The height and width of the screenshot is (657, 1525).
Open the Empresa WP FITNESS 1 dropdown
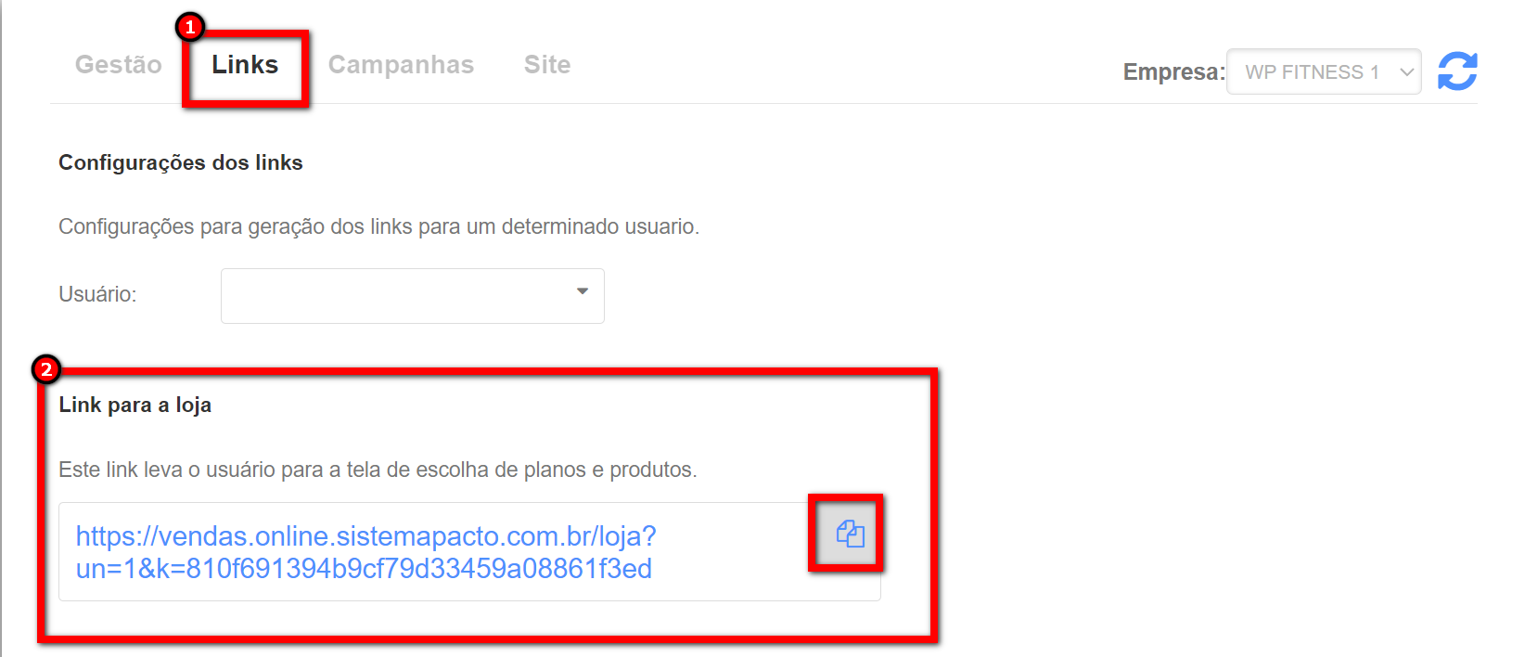pyautogui.click(x=1324, y=71)
